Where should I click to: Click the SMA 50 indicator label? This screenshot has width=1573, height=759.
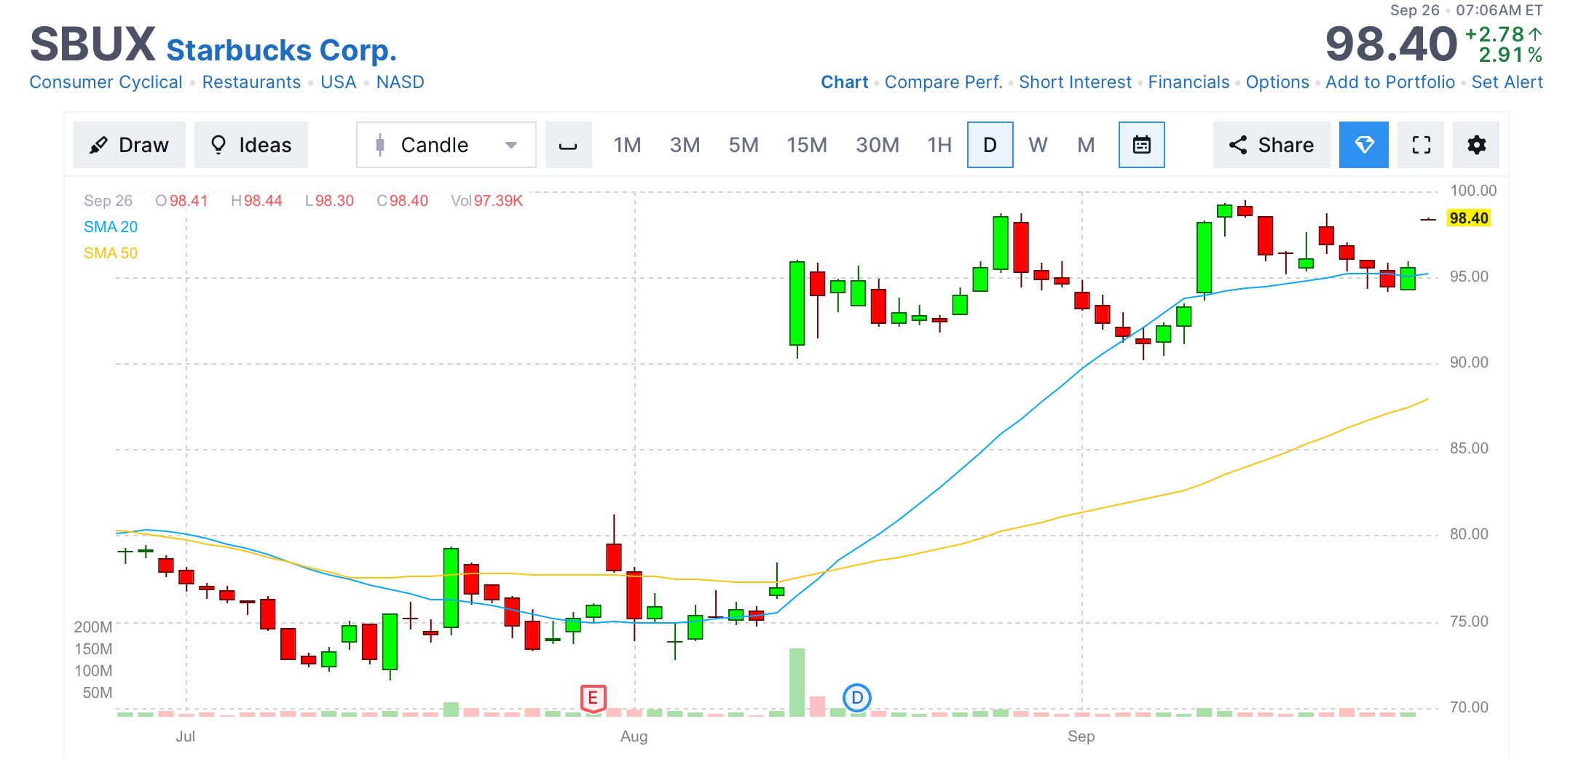(x=111, y=253)
